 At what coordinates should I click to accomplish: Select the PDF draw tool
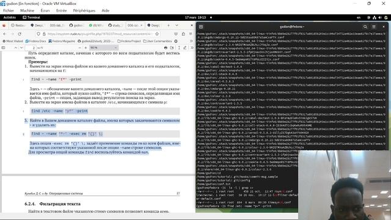185,48
